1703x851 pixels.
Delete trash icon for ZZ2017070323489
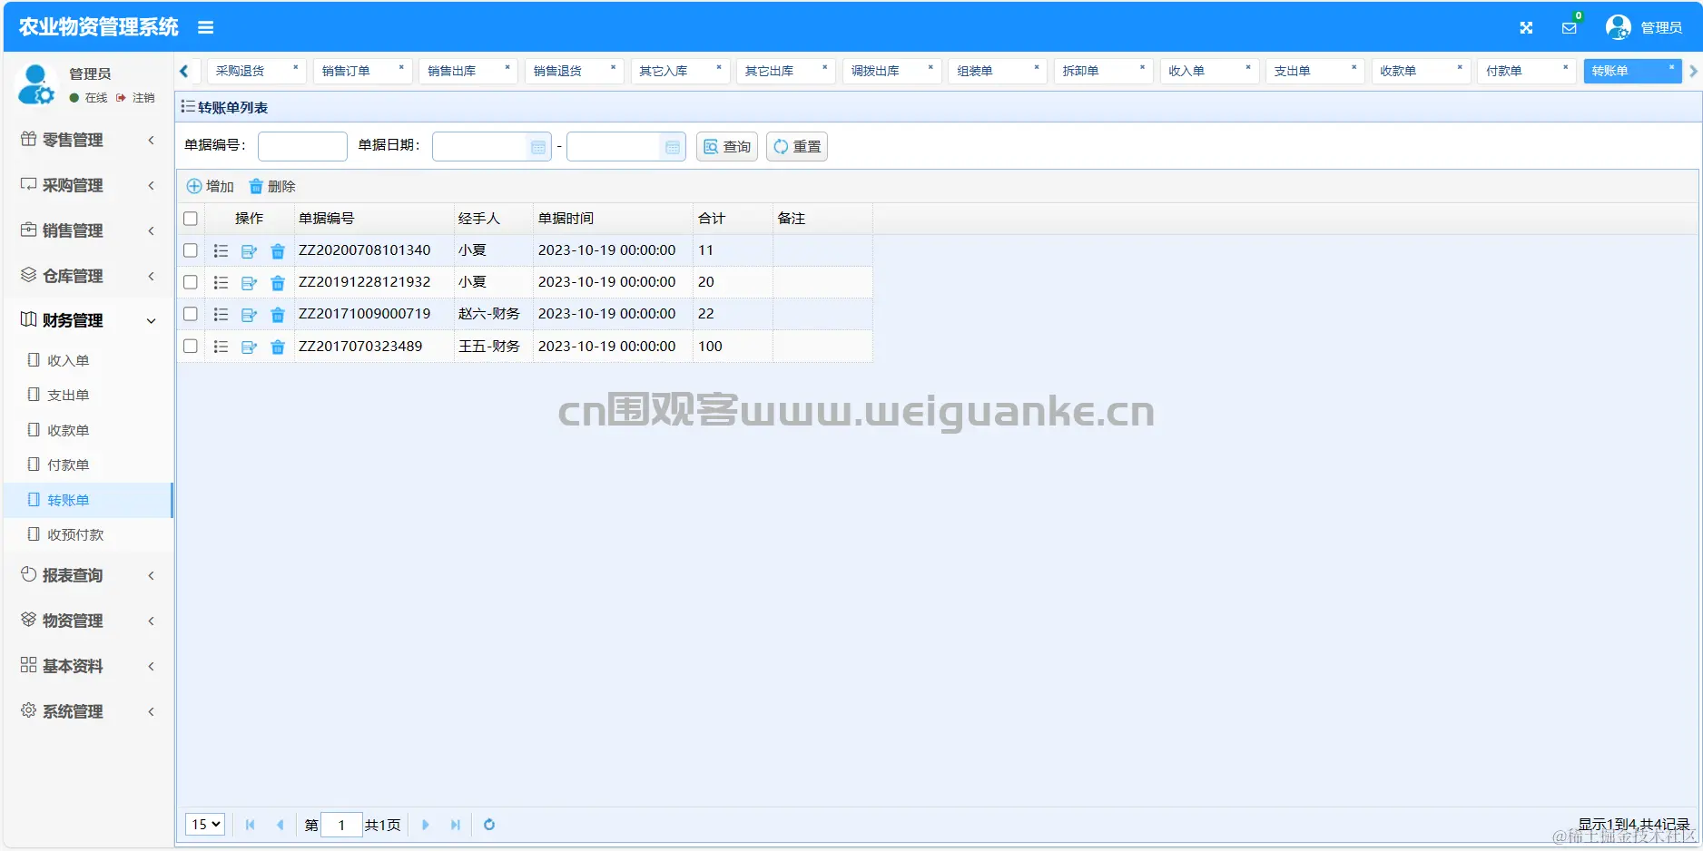[x=278, y=347]
